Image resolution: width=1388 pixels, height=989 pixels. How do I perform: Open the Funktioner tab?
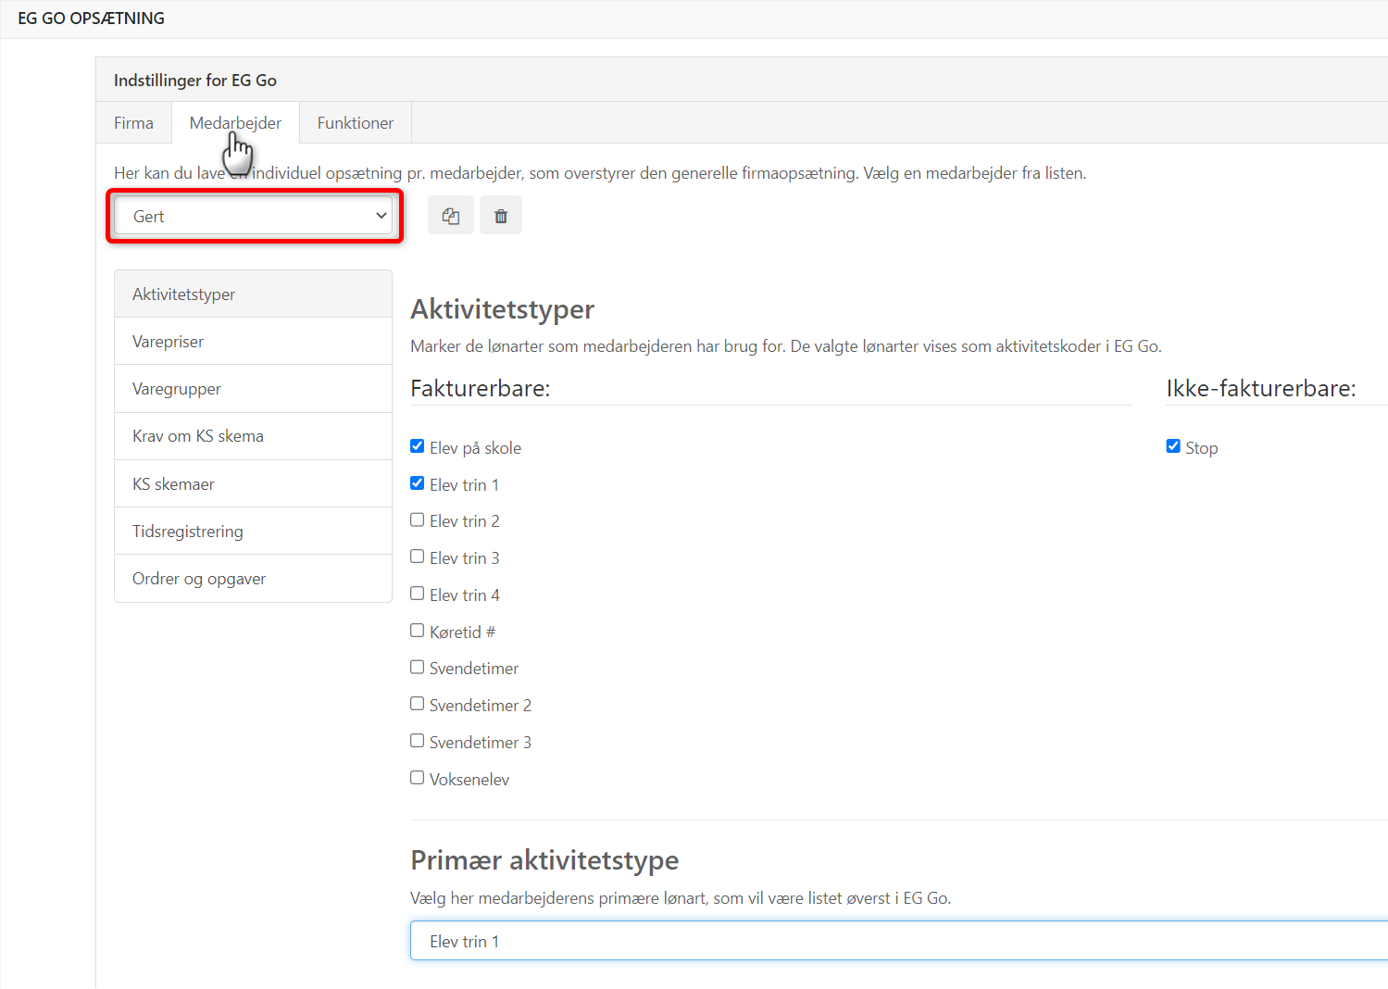tap(355, 123)
